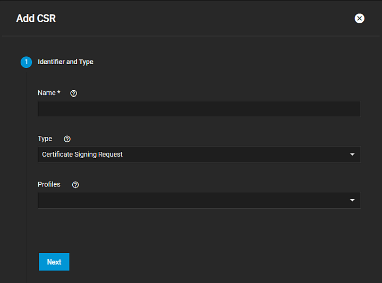Click the header bar right of Add CSR title
Viewport: 382px width, 283px height.
(202, 19)
